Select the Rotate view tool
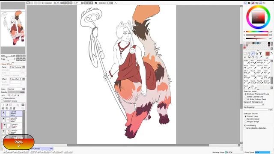This screenshot has height=154, width=274. [253, 57]
